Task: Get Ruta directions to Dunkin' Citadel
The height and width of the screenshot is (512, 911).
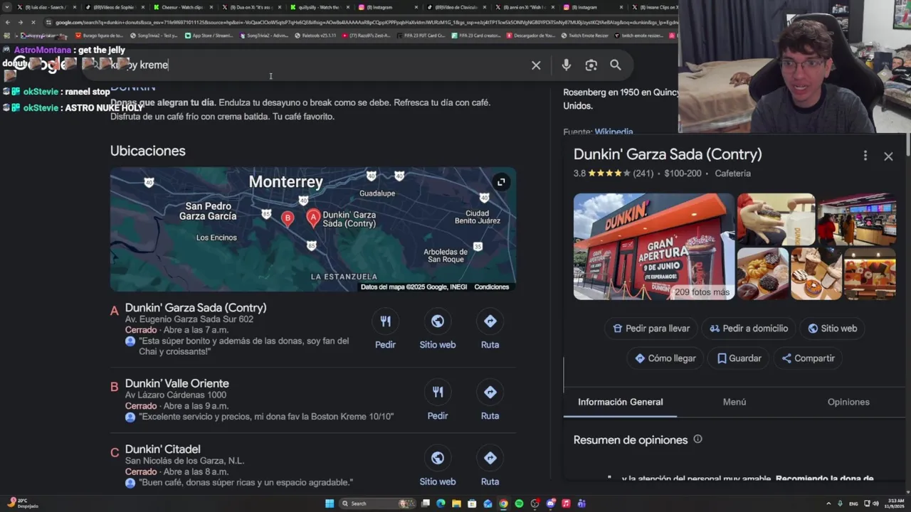Action: coord(490,466)
